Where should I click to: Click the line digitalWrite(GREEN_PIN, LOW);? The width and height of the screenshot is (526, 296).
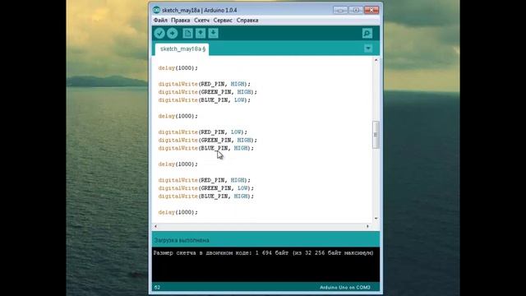(206, 188)
